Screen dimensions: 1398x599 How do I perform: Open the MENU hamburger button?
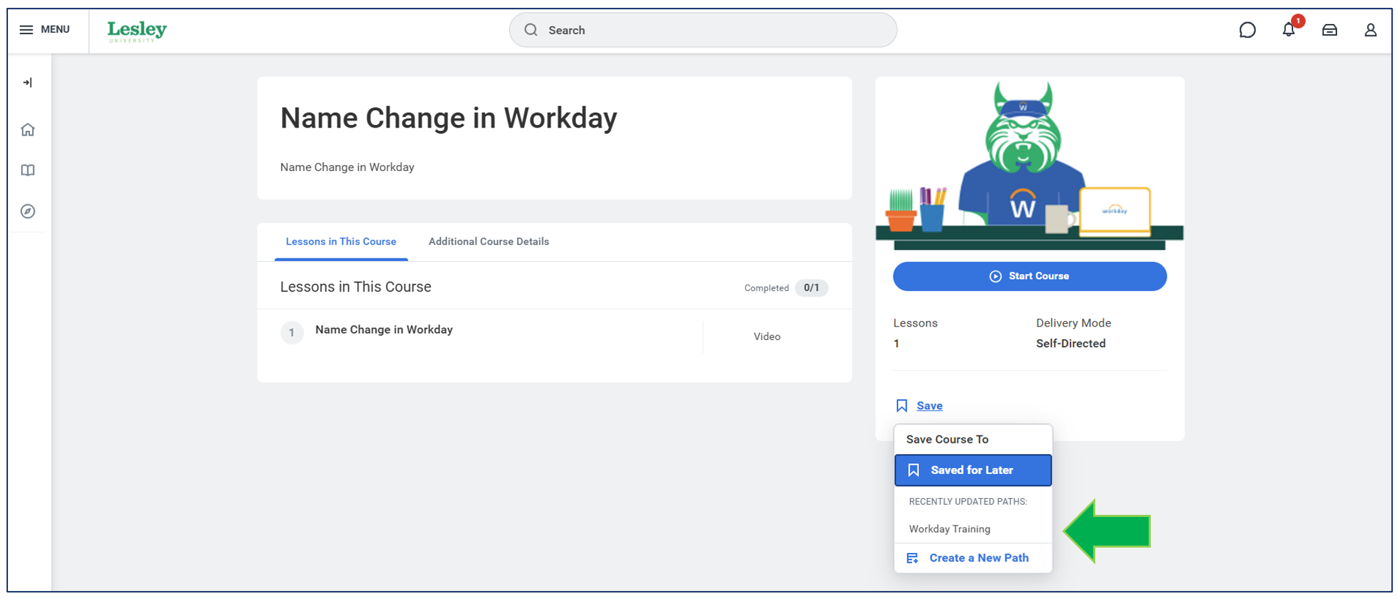click(x=45, y=29)
